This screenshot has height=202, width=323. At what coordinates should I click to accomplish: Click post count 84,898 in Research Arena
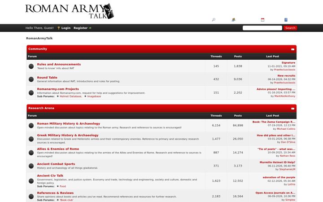[238, 125]
